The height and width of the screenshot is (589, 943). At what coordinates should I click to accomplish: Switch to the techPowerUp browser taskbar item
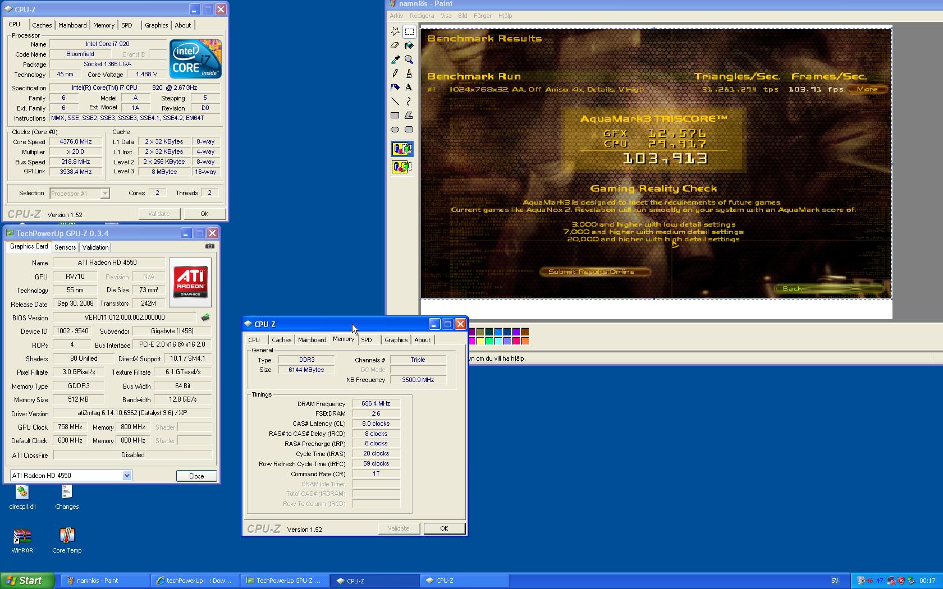point(195,581)
